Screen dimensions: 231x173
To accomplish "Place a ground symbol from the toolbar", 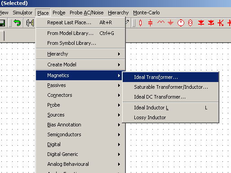I will pyautogui.click(x=170, y=23).
